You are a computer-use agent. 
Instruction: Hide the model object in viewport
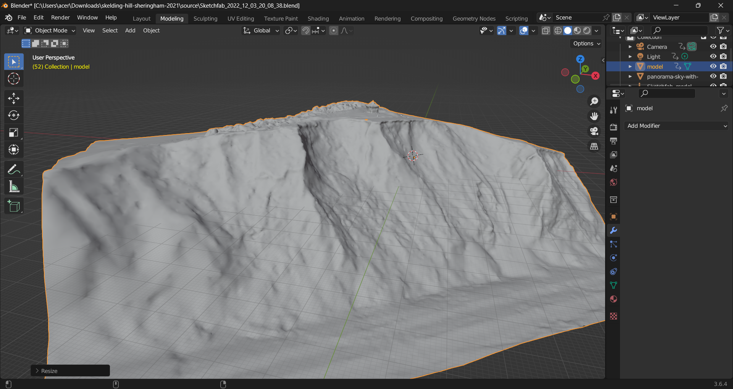713,66
